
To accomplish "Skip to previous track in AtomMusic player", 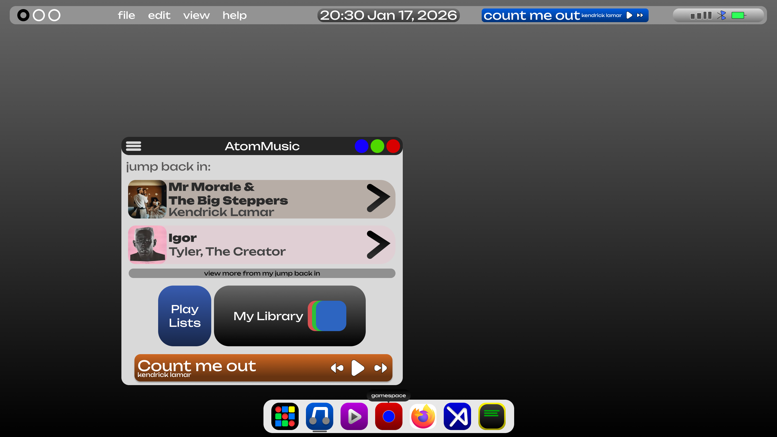I will click(337, 368).
